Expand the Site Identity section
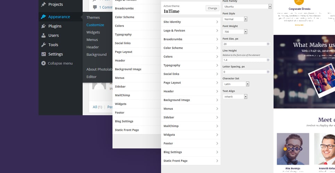The width and height of the screenshot is (335, 173). click(x=191, y=22)
